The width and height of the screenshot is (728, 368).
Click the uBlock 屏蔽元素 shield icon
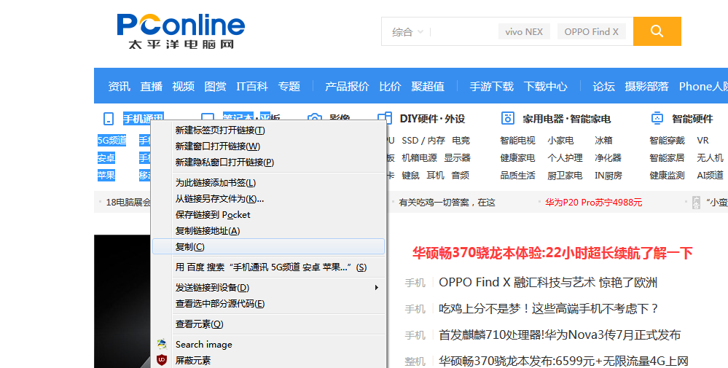[x=162, y=360]
